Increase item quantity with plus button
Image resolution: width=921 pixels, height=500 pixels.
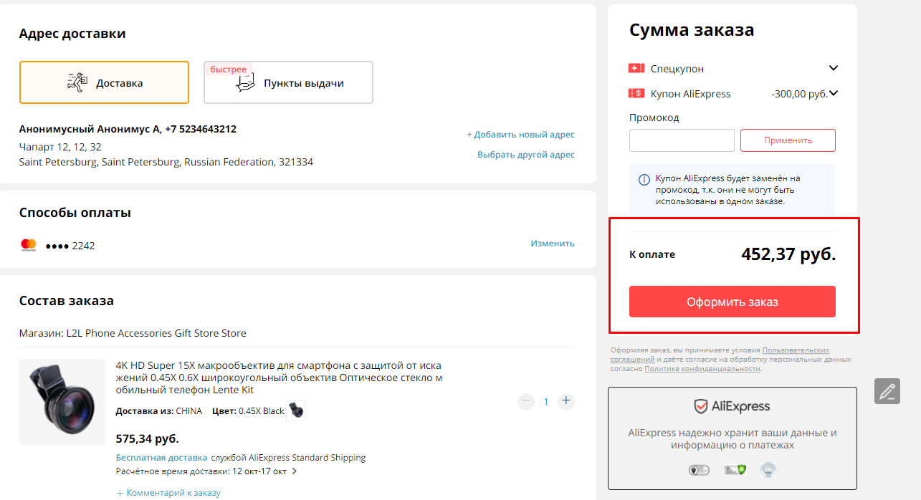(x=566, y=401)
